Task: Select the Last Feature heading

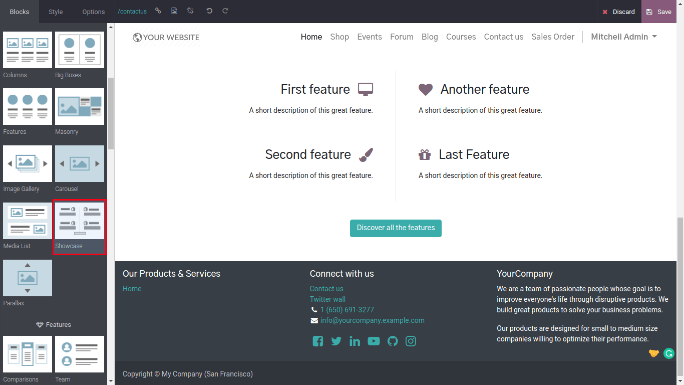Action: point(474,154)
